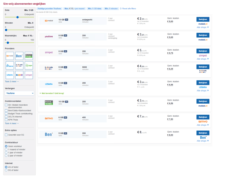The width and height of the screenshot is (232, 176).
Task: Click the Maandelijks price slider handle
Action: click(8, 43)
